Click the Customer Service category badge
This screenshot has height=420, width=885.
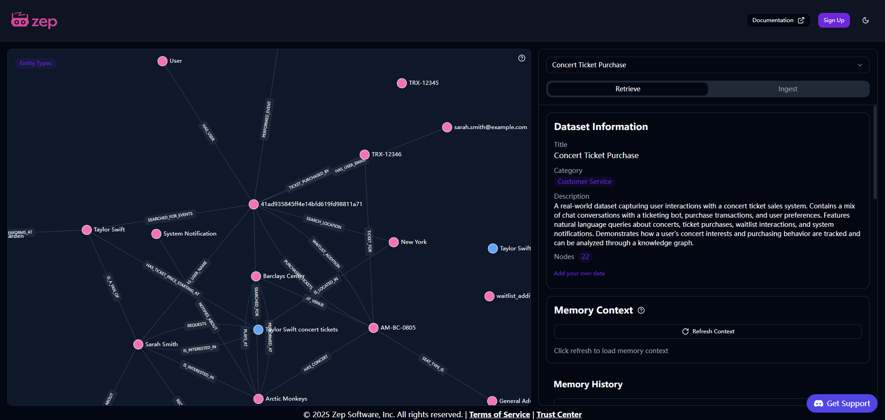pos(584,182)
